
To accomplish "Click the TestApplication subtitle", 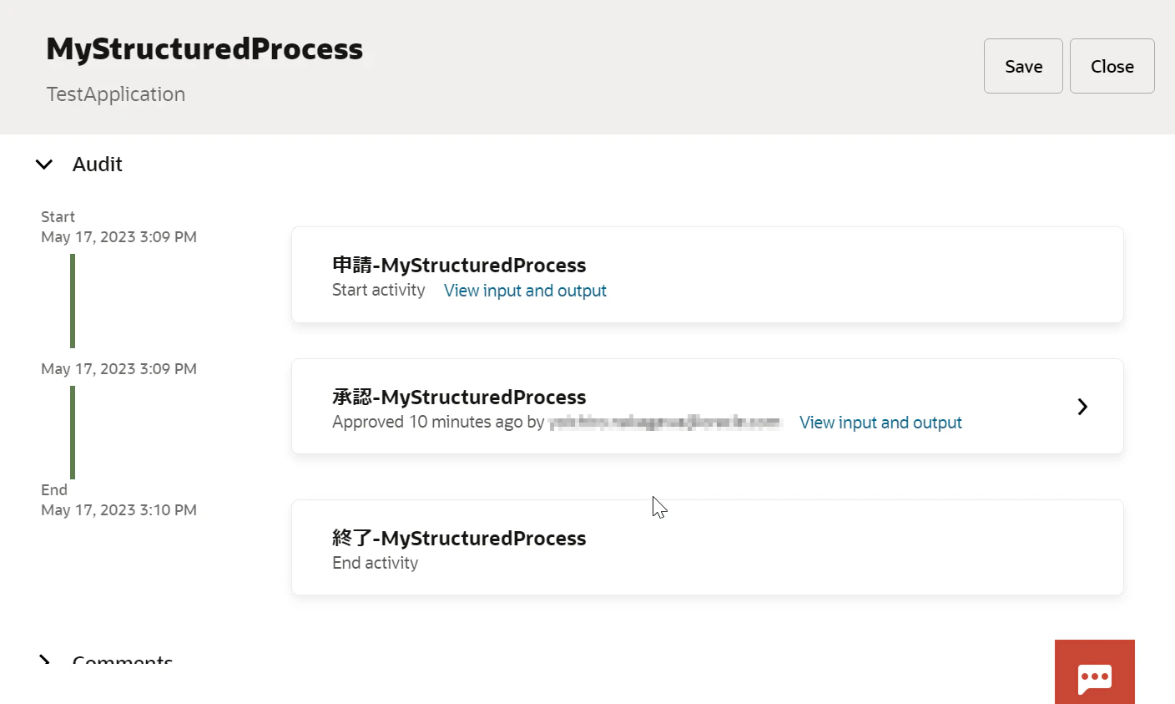I will point(116,94).
